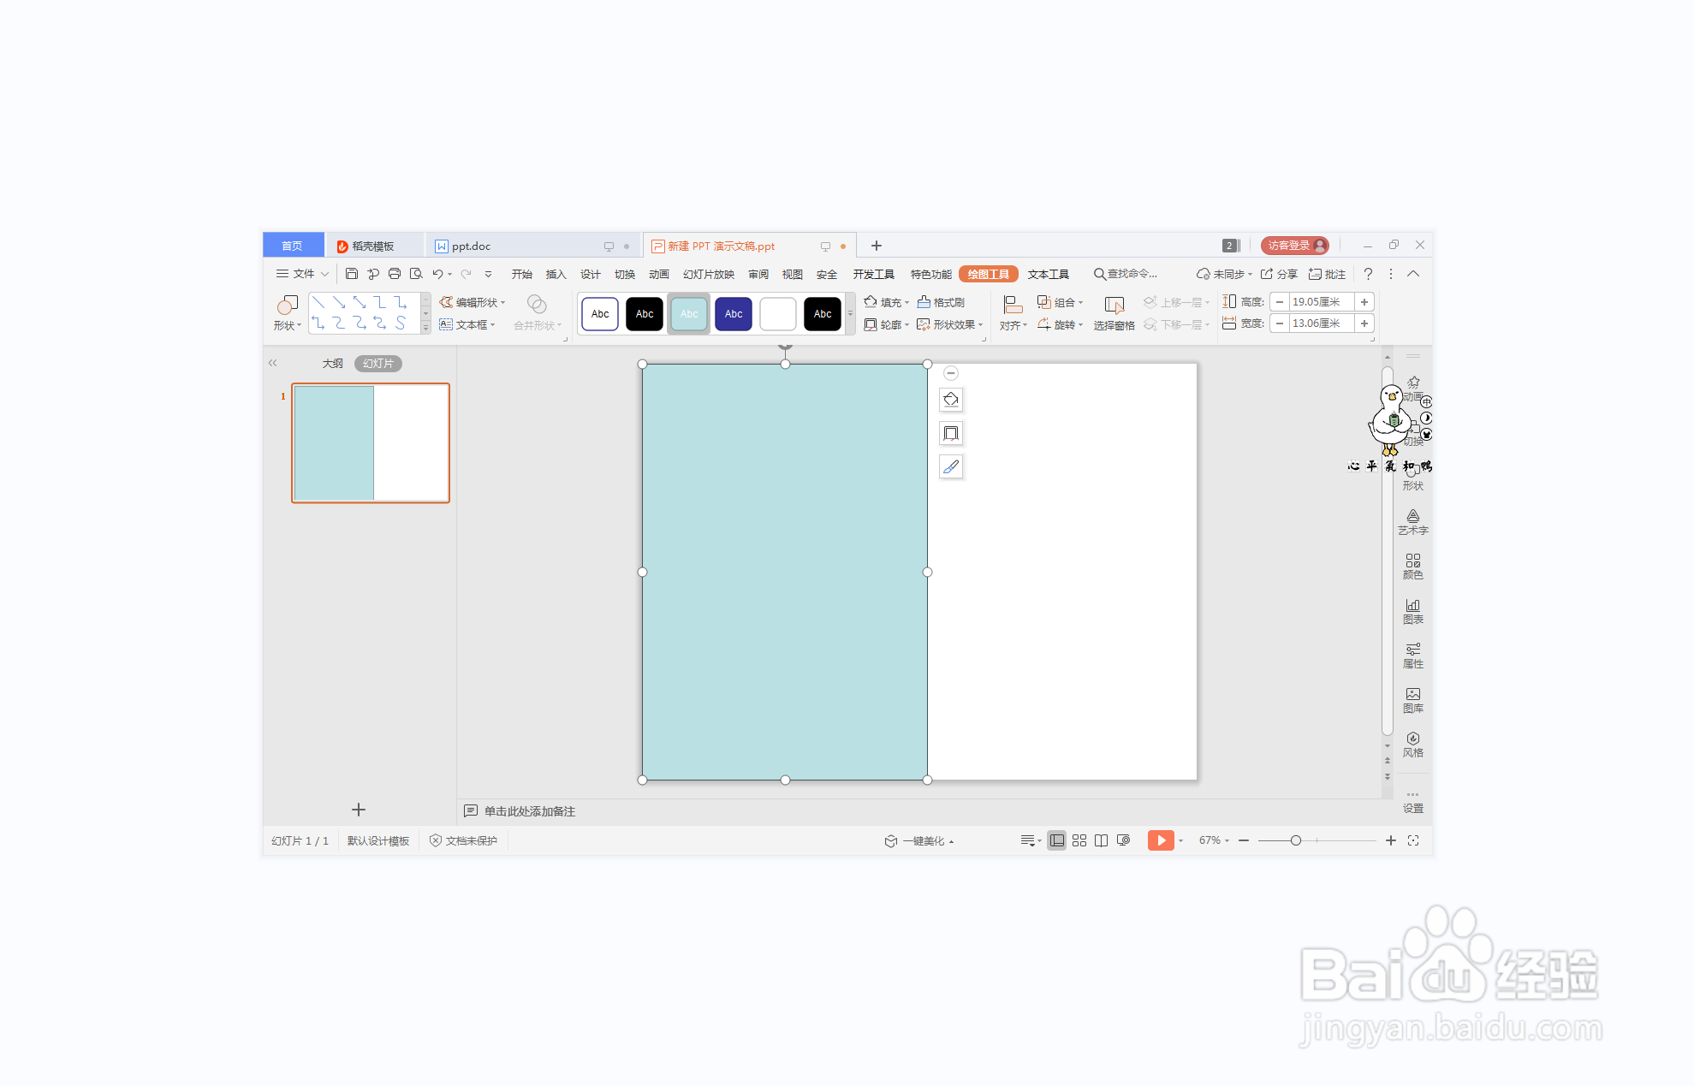Open the 图表 chart sidebar panel

point(1412,610)
